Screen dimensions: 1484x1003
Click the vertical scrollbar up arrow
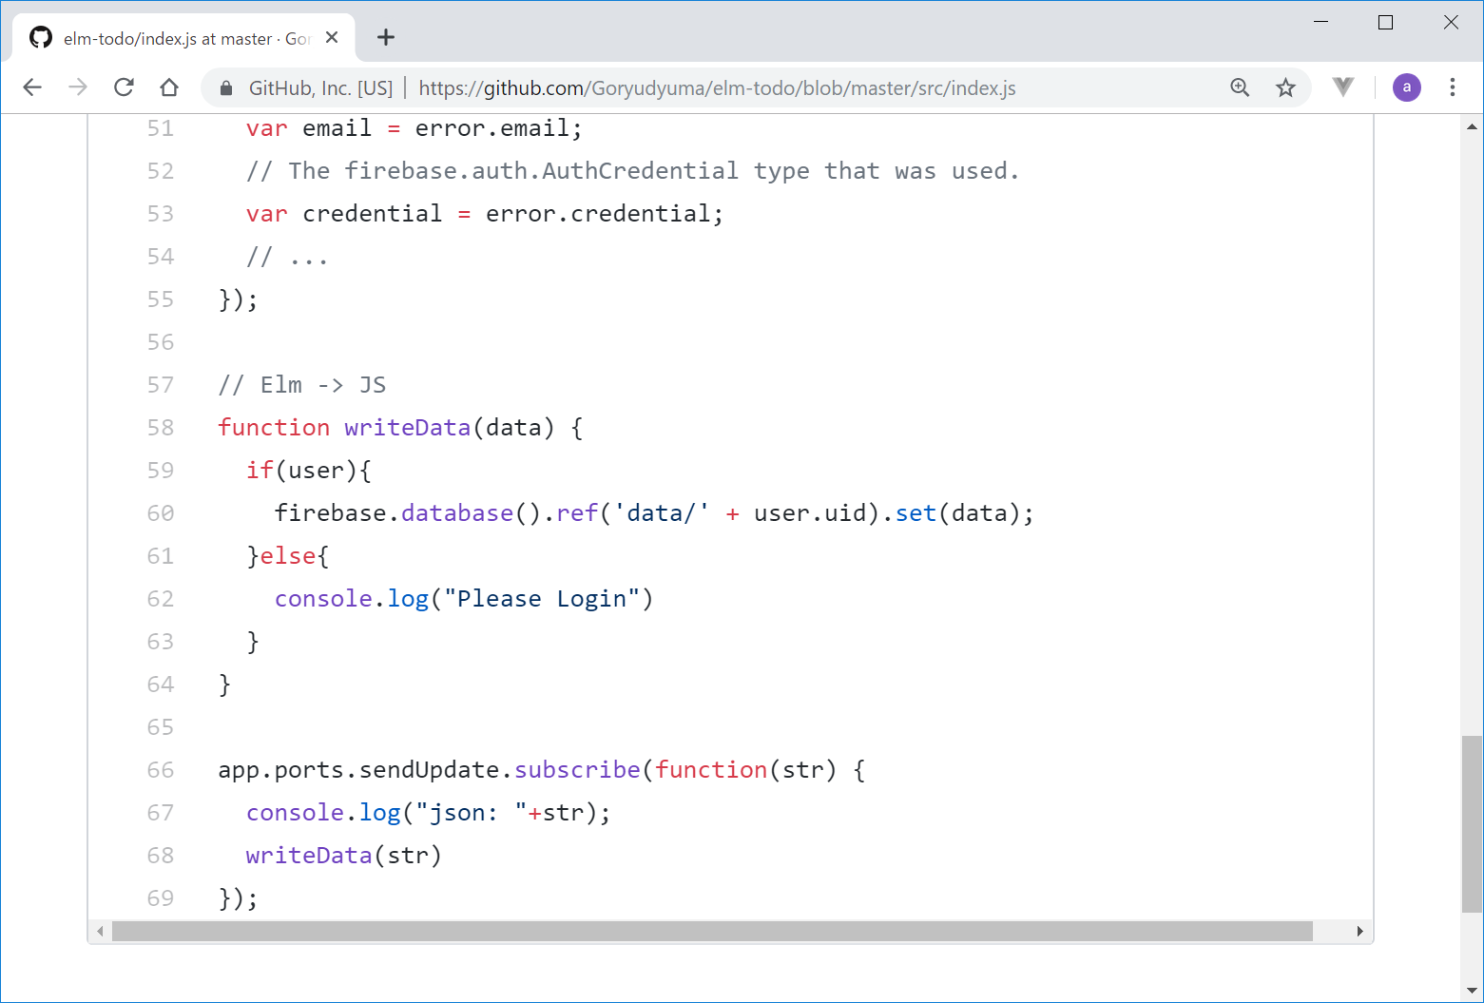(x=1472, y=126)
